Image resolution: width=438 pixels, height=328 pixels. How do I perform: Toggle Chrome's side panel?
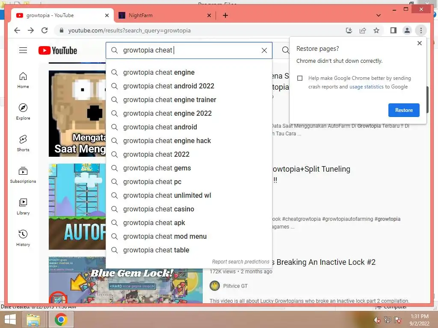[x=394, y=30]
